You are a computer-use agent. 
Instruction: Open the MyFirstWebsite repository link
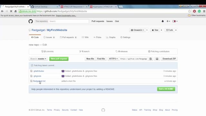[57, 30]
